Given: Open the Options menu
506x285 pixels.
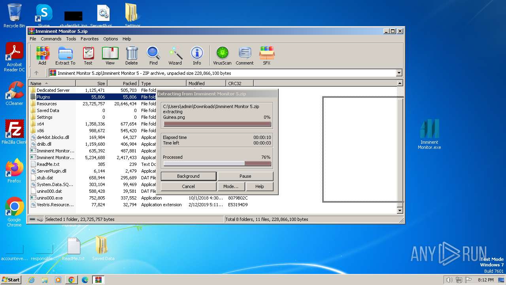Looking at the screenshot, I should 111,39.
